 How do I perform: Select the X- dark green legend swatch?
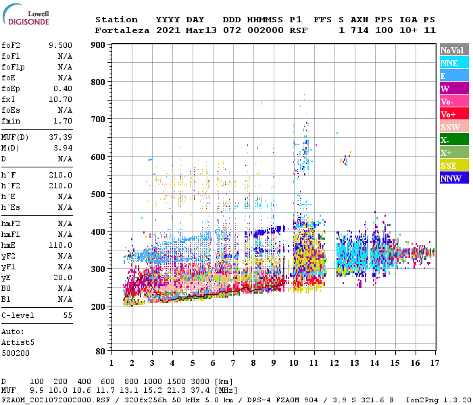tap(454, 140)
